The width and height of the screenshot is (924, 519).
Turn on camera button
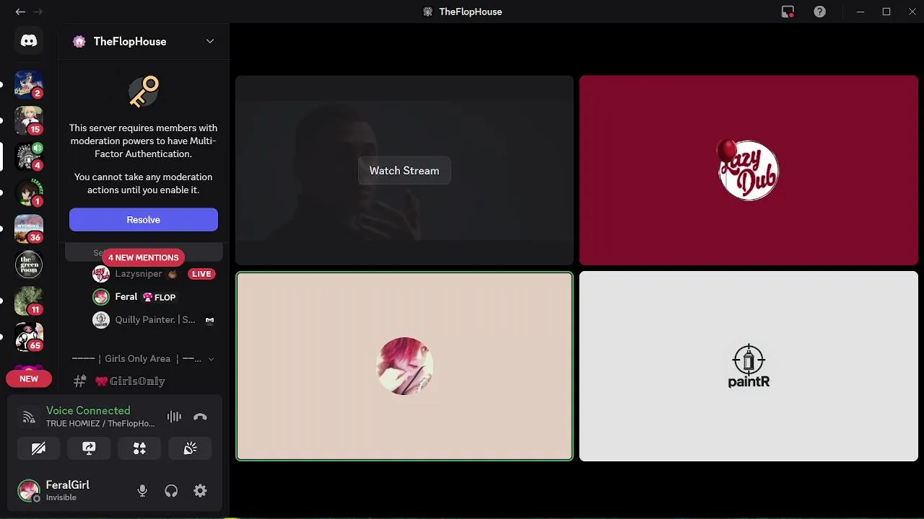pyautogui.click(x=39, y=448)
